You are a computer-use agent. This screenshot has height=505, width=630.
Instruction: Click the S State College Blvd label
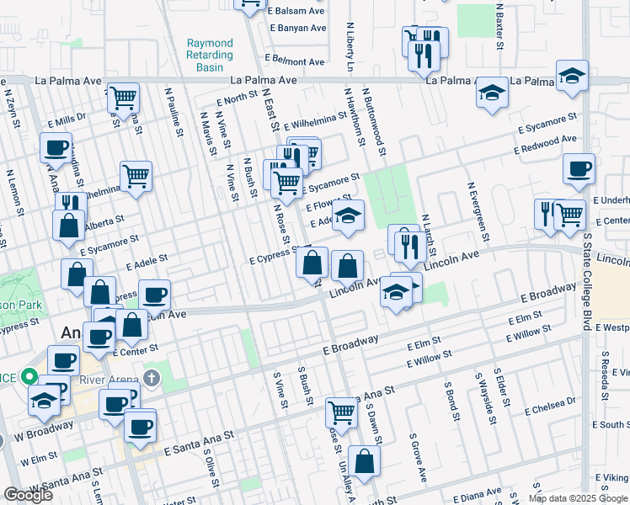tap(588, 281)
